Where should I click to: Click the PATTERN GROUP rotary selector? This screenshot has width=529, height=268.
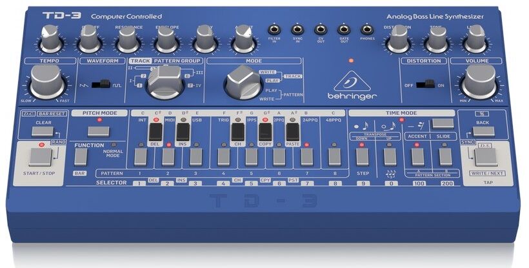point(165,82)
